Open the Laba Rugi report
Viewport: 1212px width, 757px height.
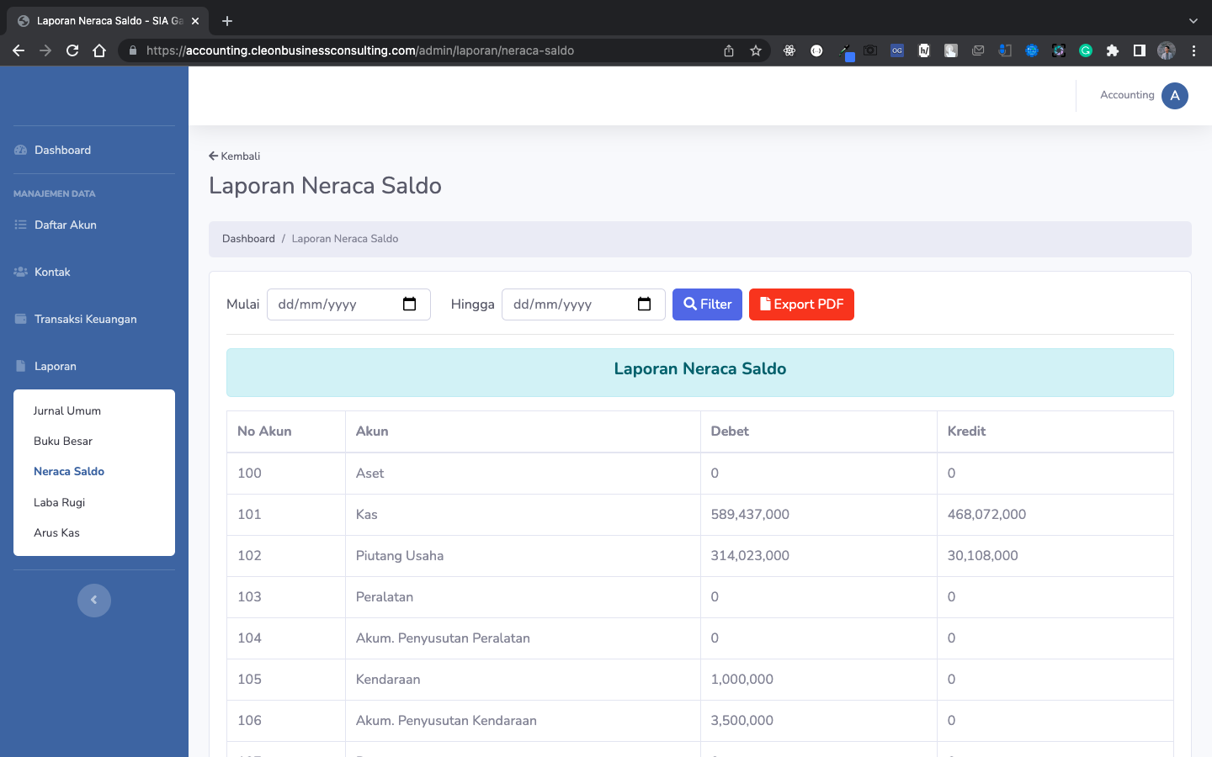[x=60, y=502]
